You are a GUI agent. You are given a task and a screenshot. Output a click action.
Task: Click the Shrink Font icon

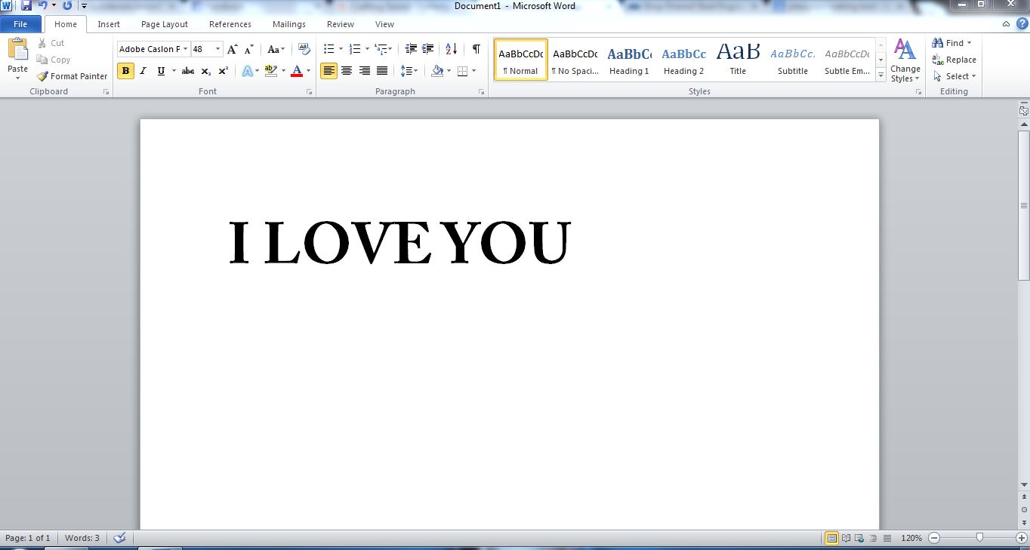250,49
